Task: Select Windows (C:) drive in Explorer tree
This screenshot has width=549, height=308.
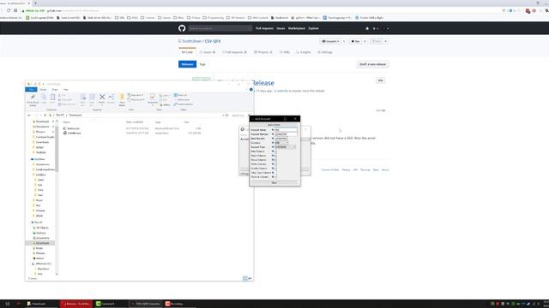Action: tap(42, 264)
